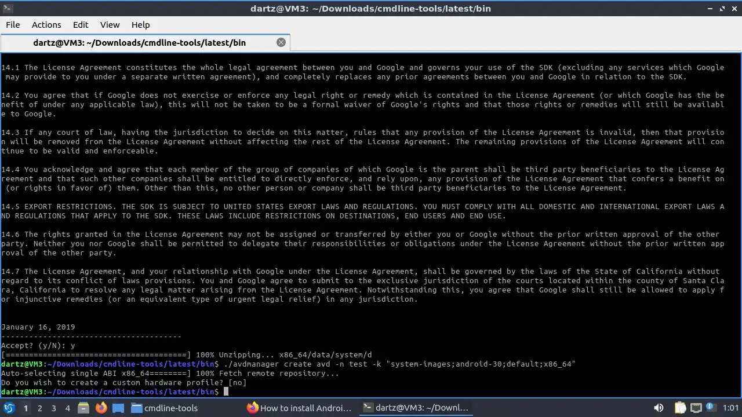742x417 pixels.
Task: Switch to the How to install Android Firefox window
Action: pyautogui.click(x=300, y=408)
